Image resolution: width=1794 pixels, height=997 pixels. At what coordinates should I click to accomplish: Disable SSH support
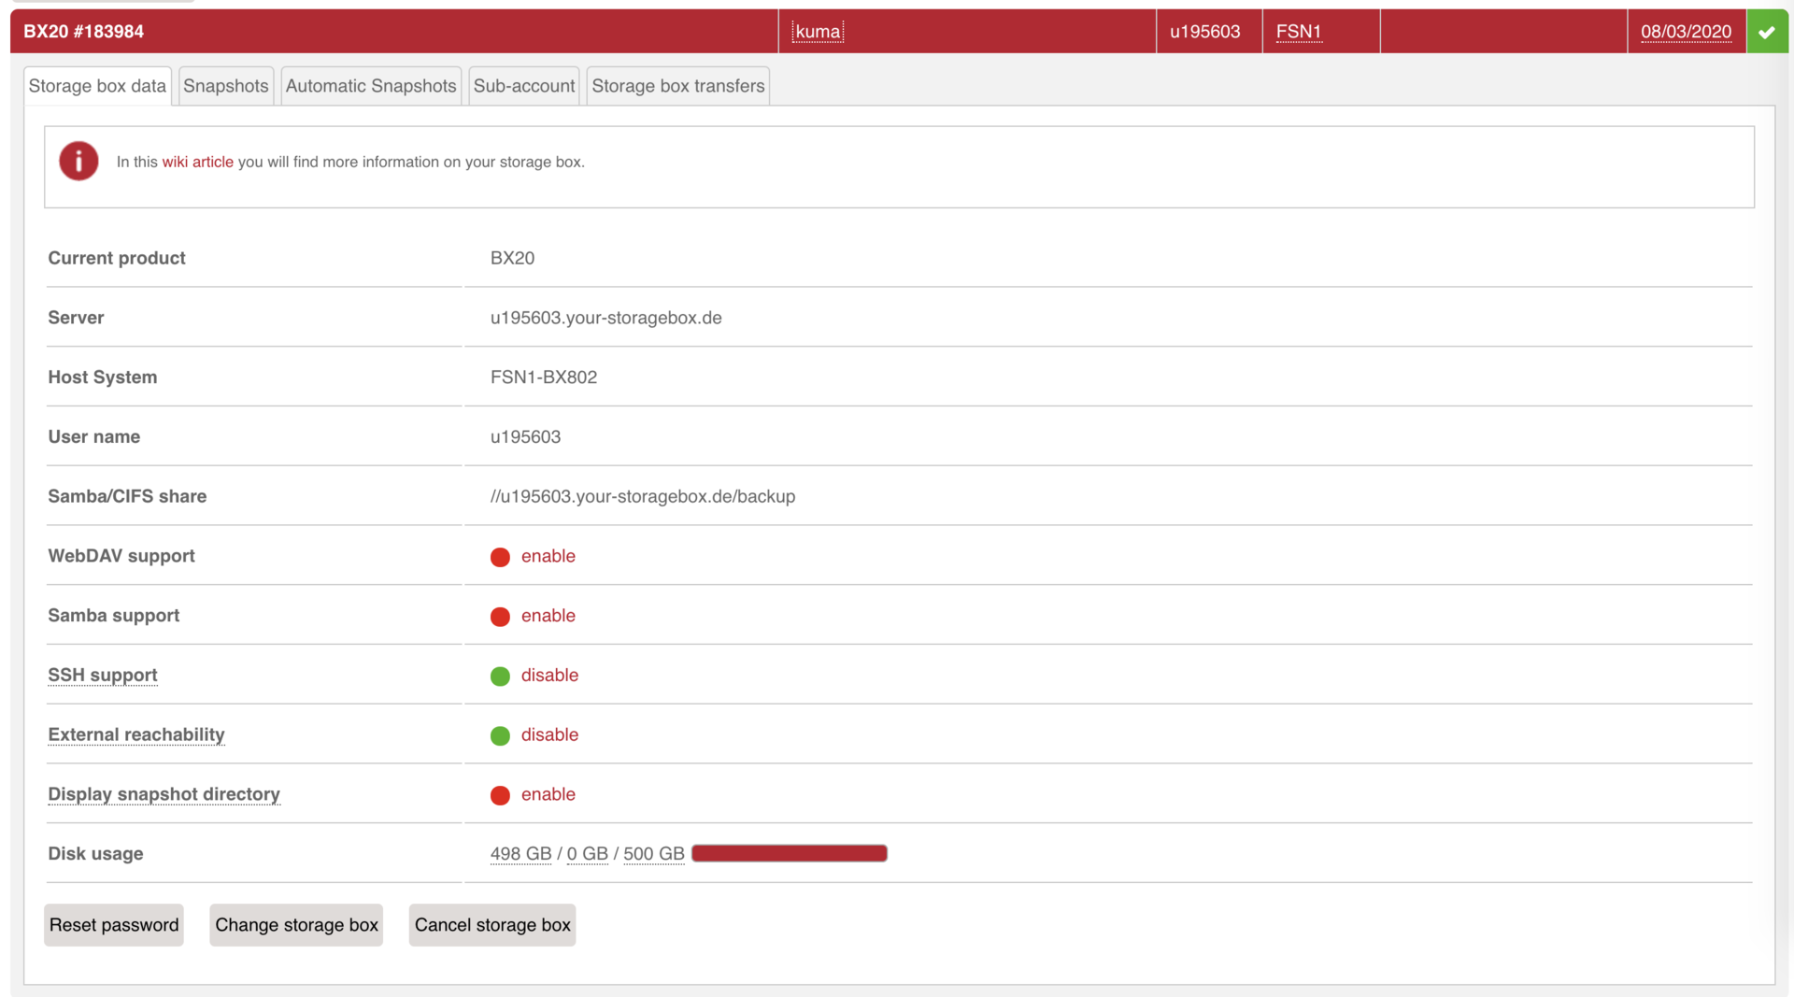point(549,675)
